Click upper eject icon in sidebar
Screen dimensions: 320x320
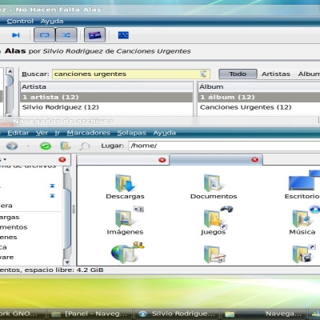[52, 186]
